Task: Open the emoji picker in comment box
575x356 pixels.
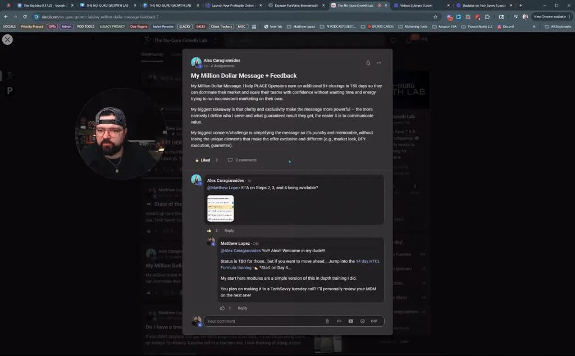Action: [x=362, y=321]
